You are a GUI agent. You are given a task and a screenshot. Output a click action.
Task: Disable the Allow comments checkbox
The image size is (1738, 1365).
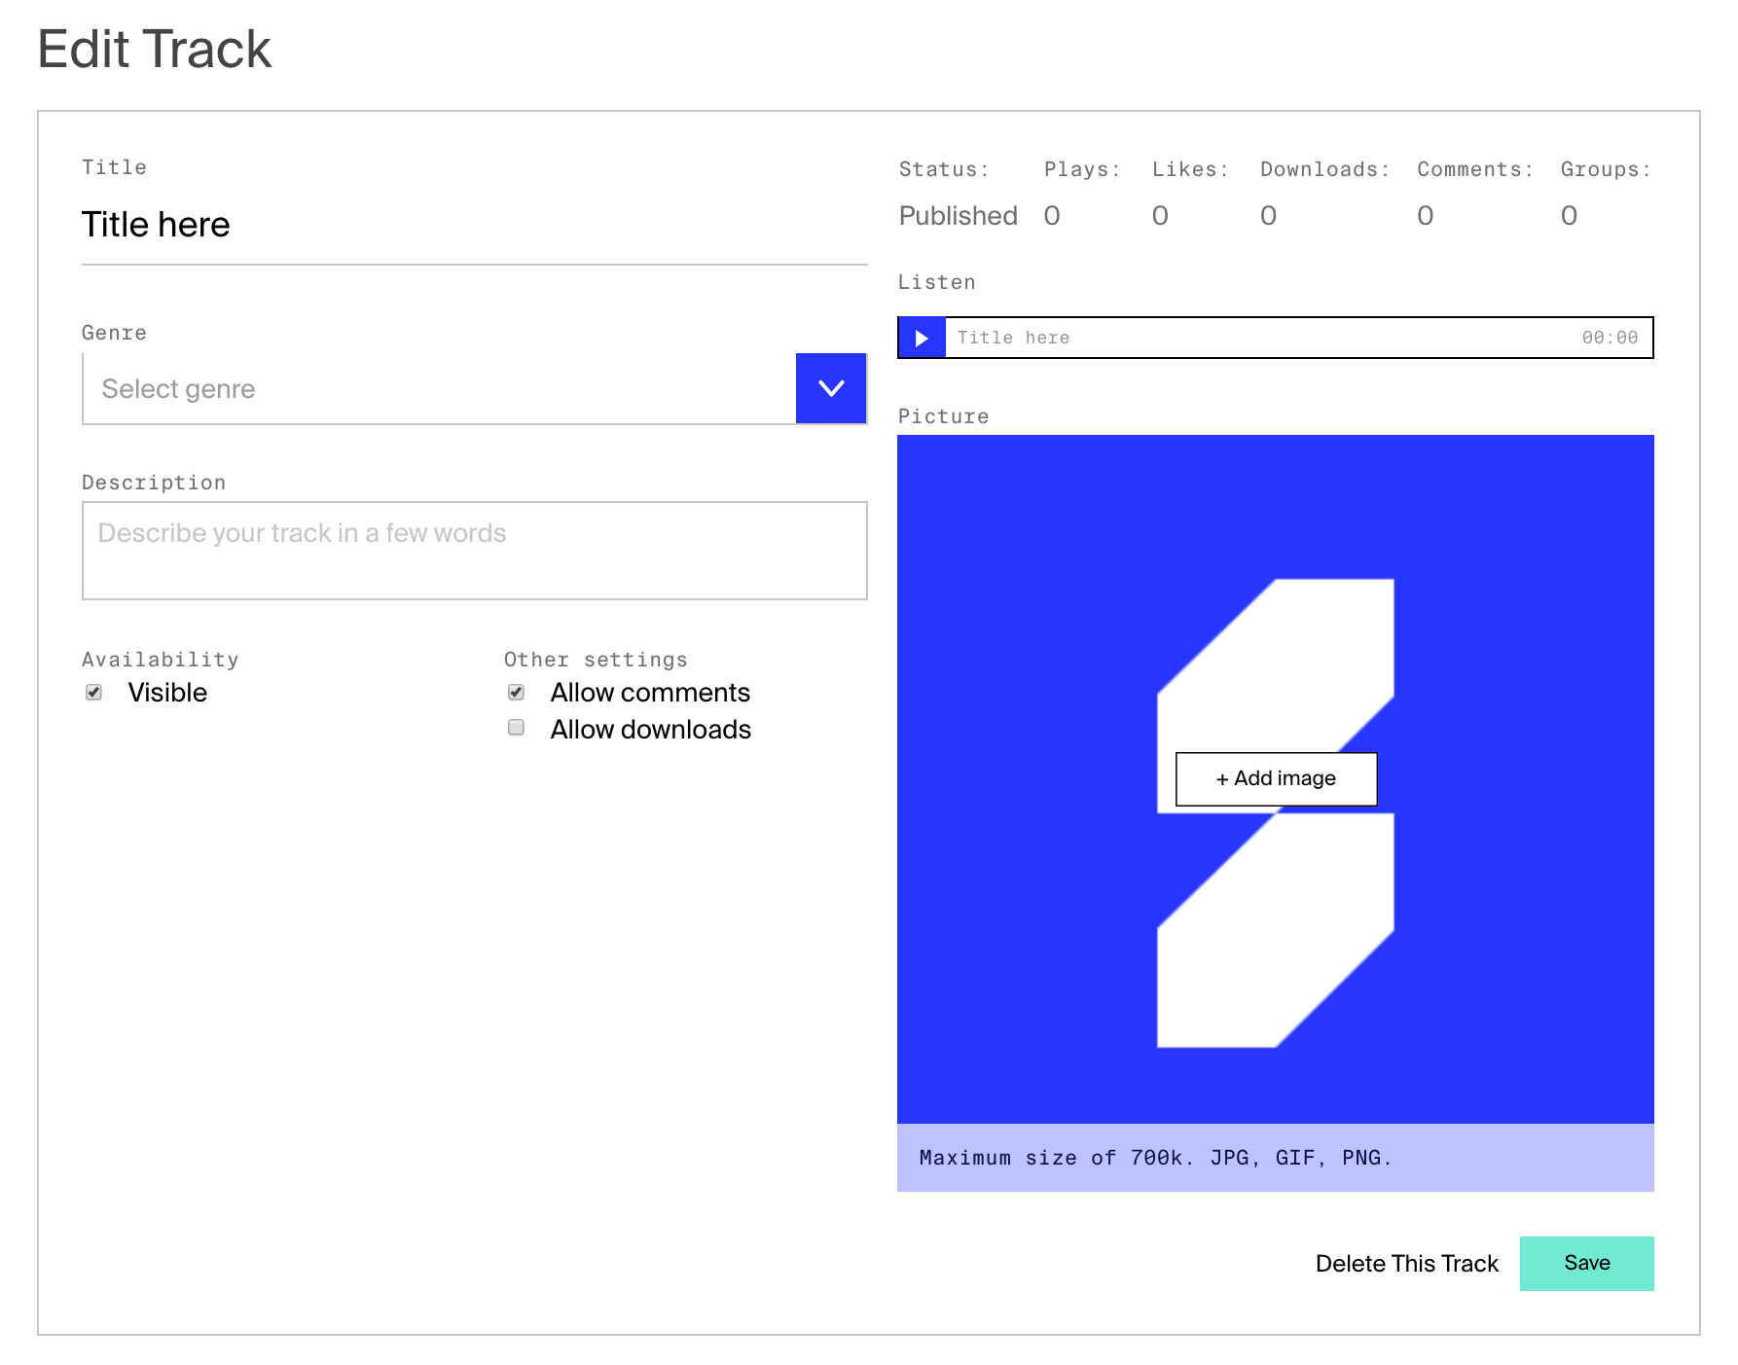click(x=516, y=692)
